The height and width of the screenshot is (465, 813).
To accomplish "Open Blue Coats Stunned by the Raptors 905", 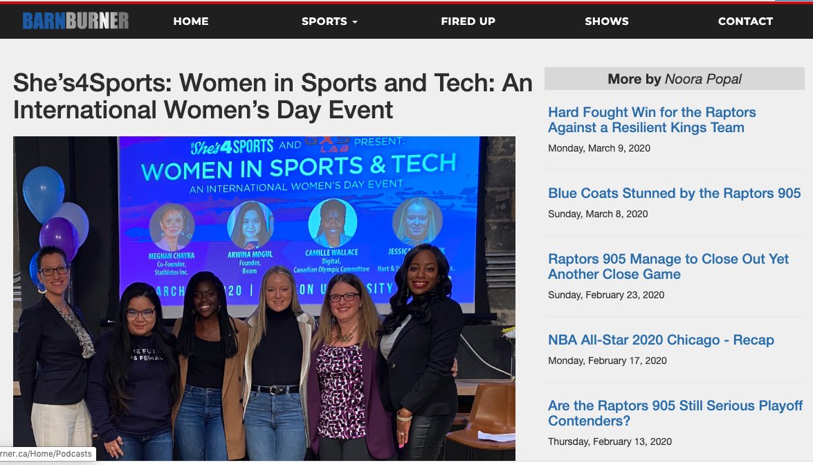I will (674, 193).
